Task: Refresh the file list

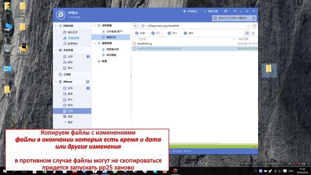Action: pos(254,26)
